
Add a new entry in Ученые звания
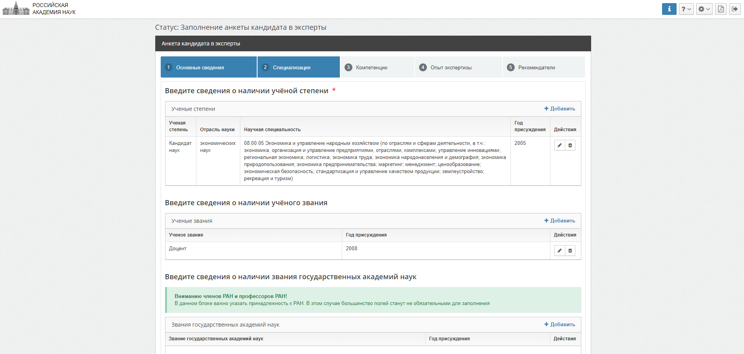(x=560, y=220)
